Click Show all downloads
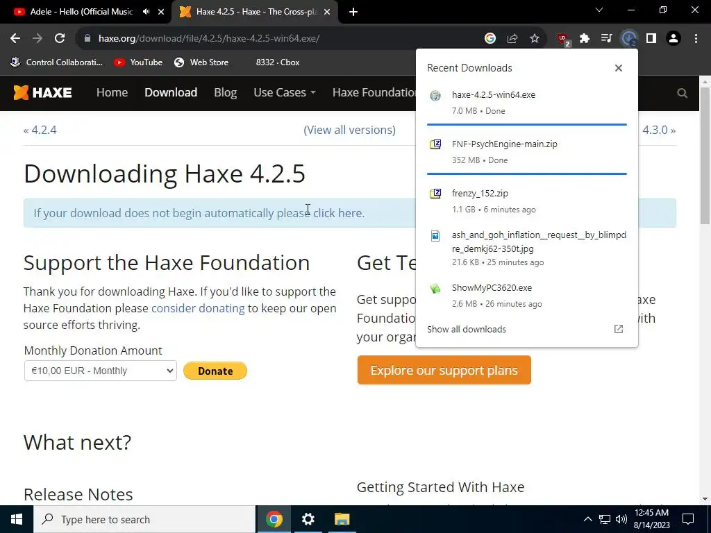The width and height of the screenshot is (711, 533). click(466, 330)
